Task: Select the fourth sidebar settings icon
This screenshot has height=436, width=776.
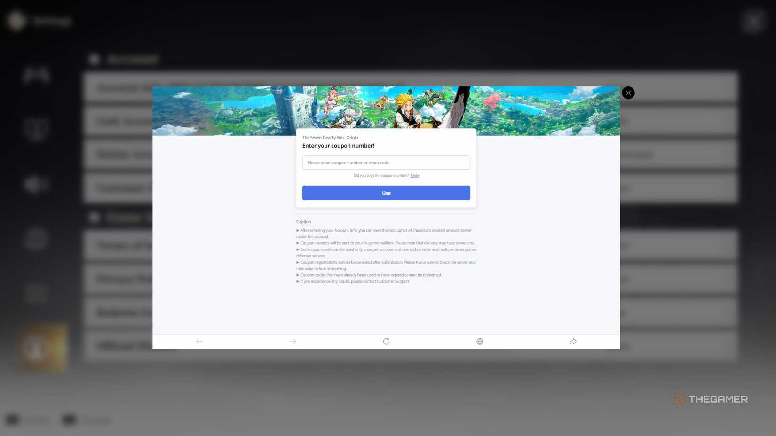Action: click(x=36, y=239)
